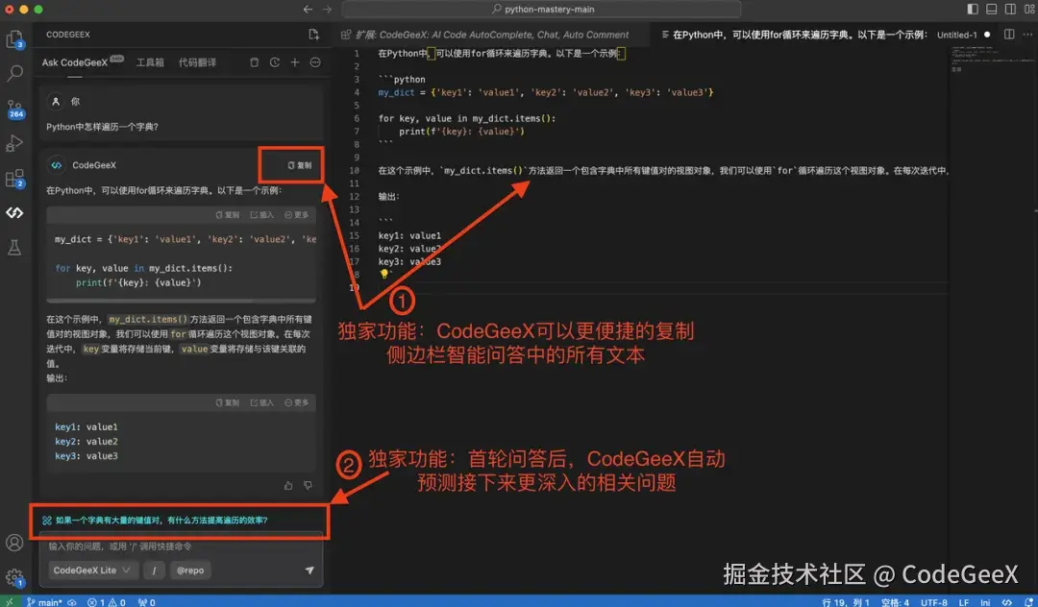1038x607 pixels.
Task: Toggle the bottom panel visibility
Action: coord(991,8)
